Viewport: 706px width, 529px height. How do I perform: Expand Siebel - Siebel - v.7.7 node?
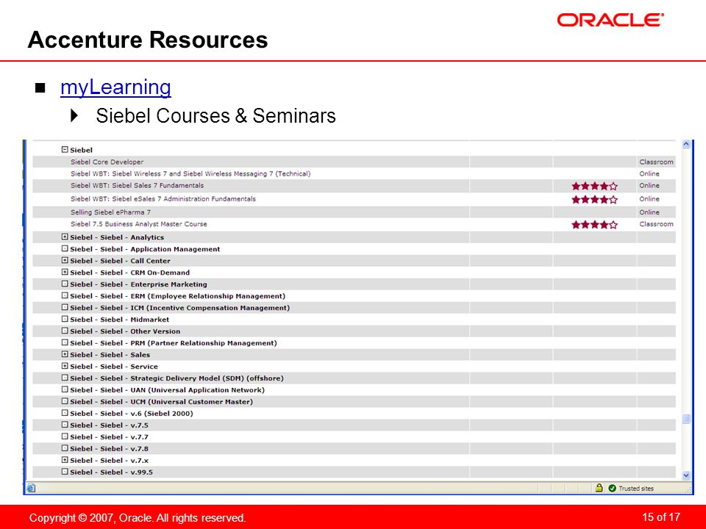65,436
